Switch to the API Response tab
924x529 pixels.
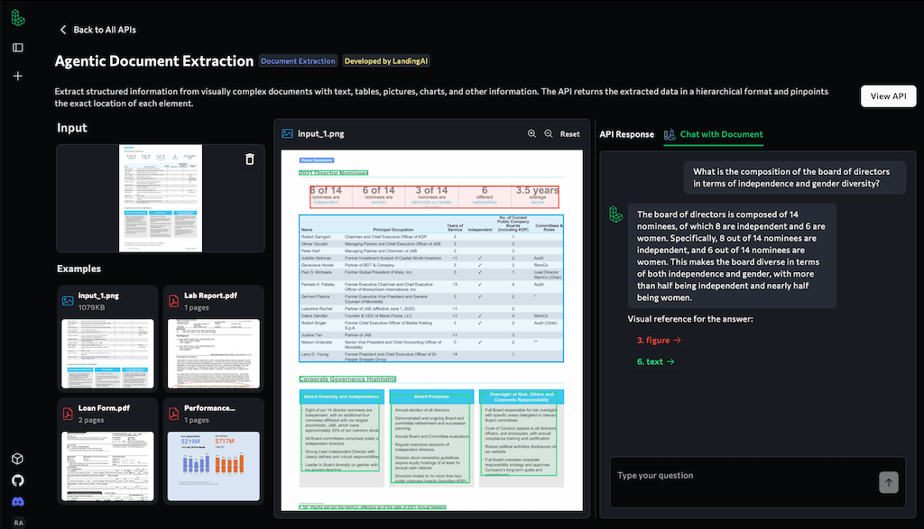click(626, 134)
